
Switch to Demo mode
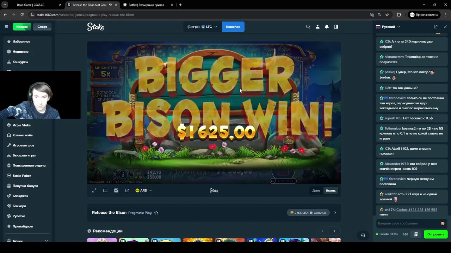(x=316, y=191)
